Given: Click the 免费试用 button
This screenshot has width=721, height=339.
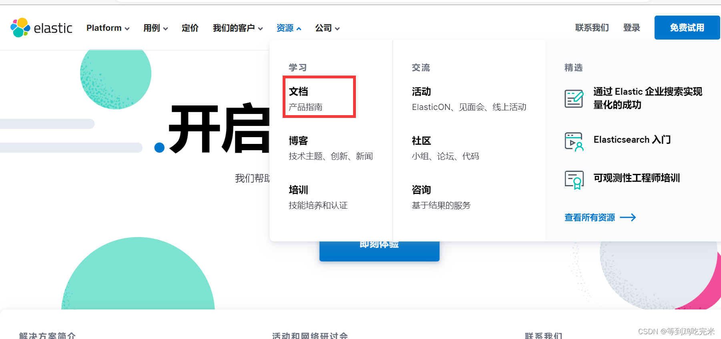Looking at the screenshot, I should pos(687,28).
